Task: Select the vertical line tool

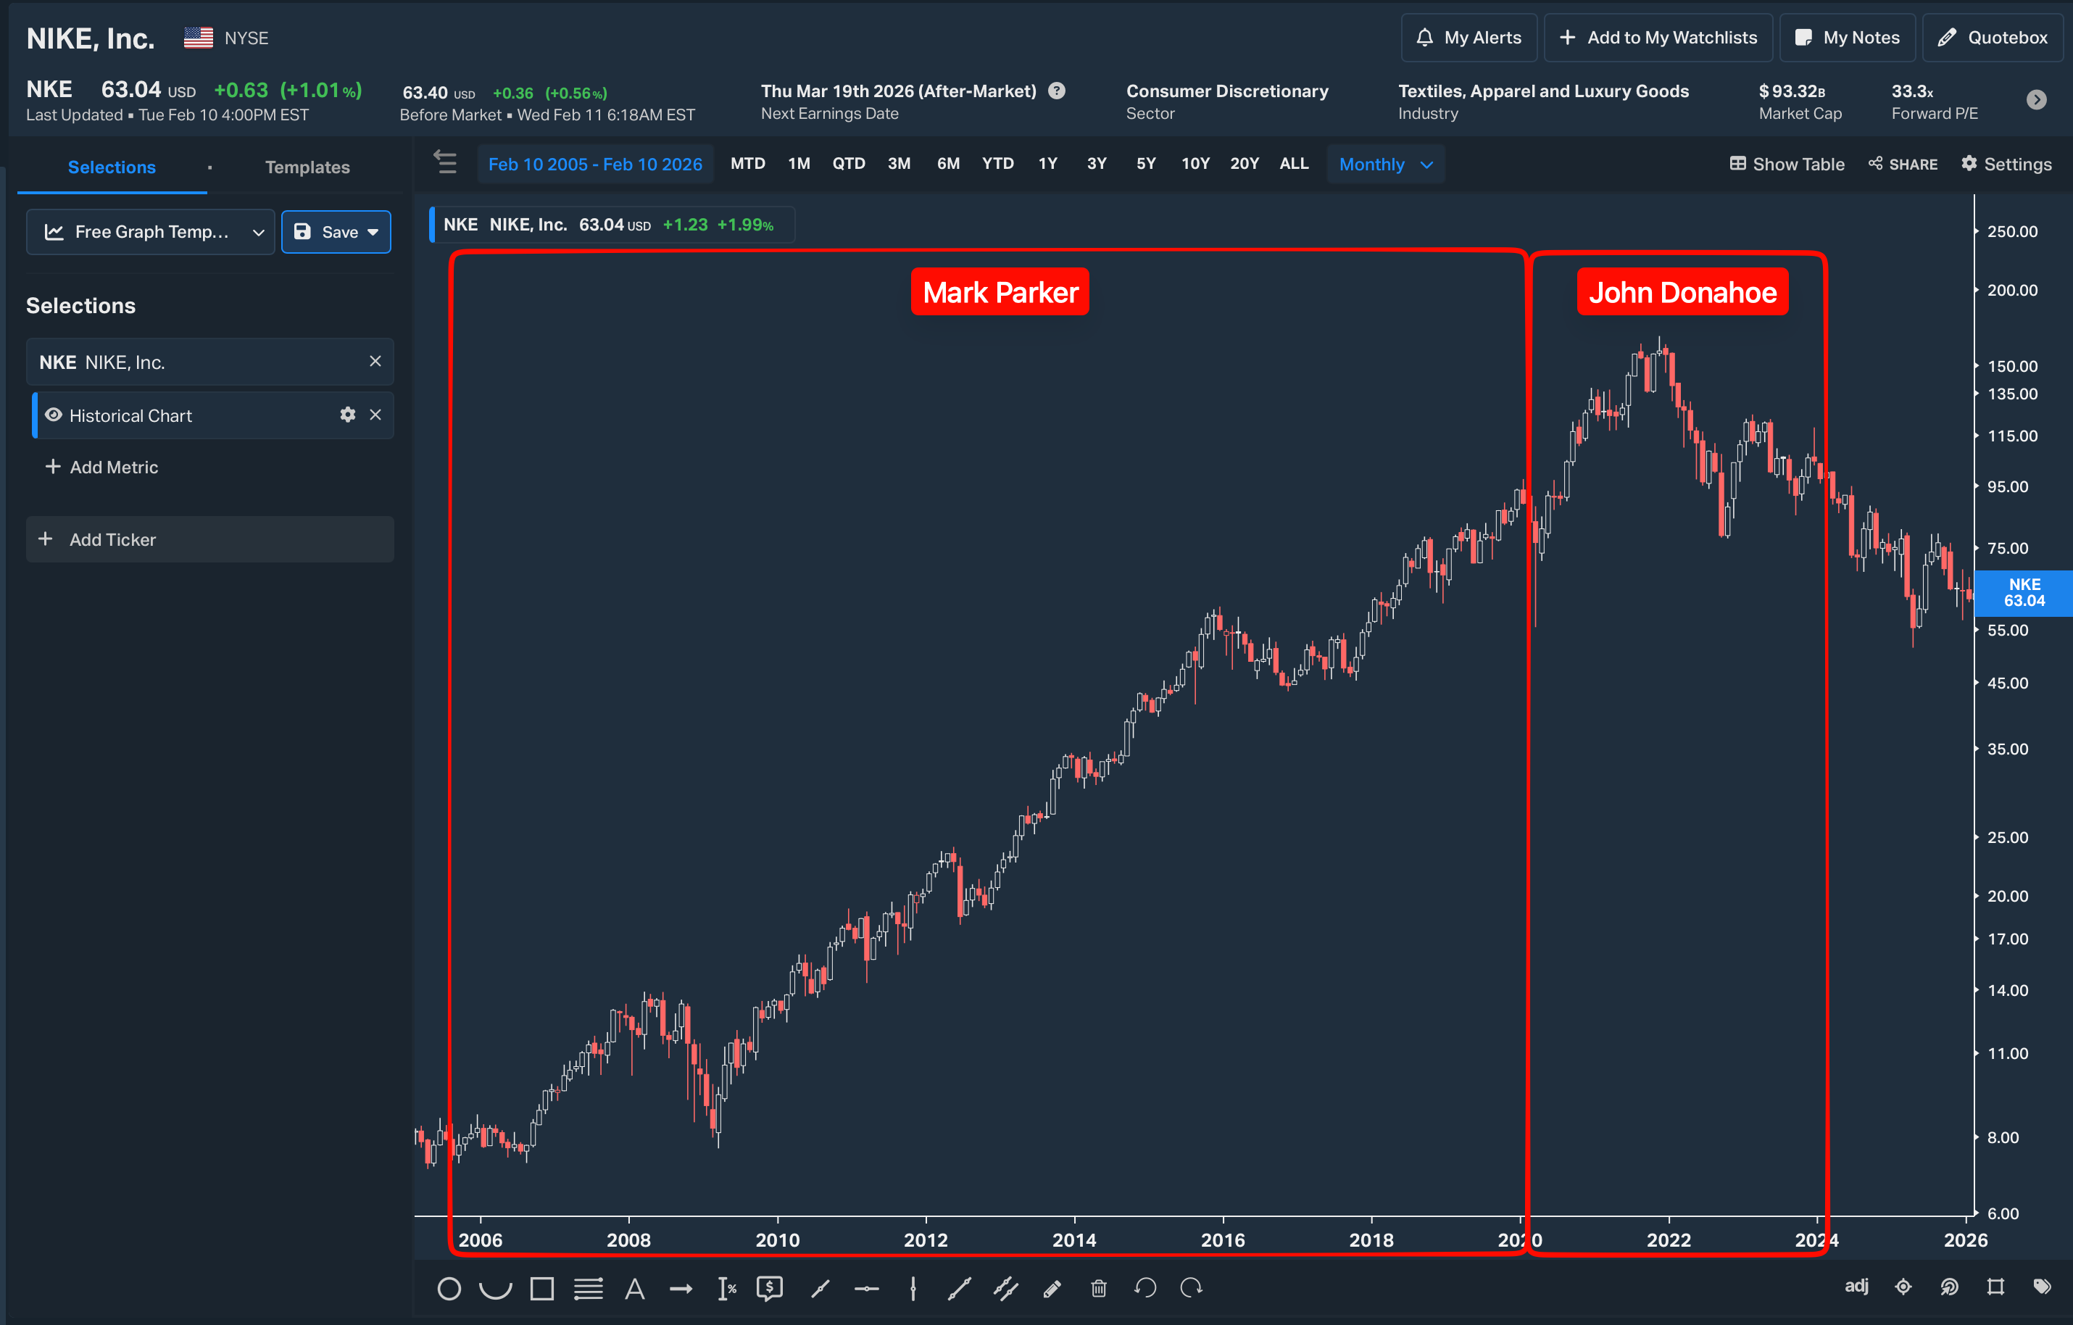Action: point(913,1288)
